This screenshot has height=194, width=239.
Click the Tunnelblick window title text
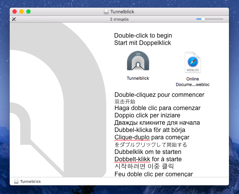click(x=122, y=11)
